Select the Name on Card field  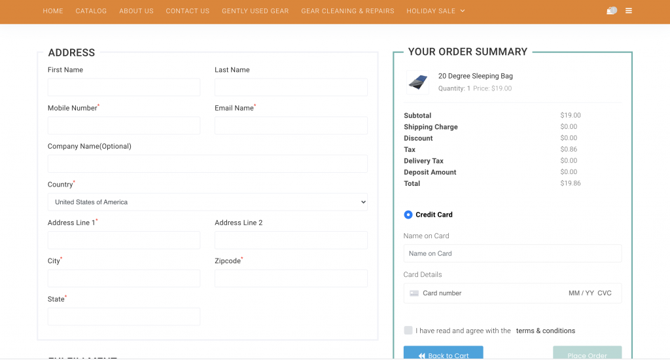coord(512,253)
